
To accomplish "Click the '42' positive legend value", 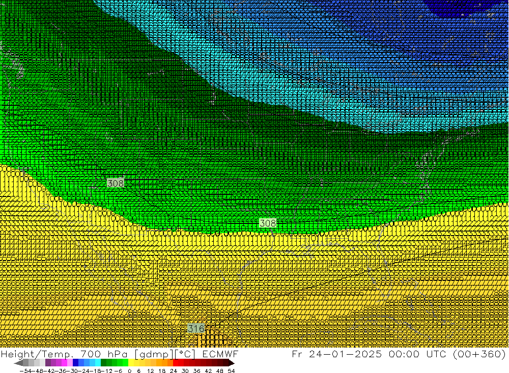I will pos(208,371).
